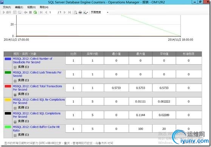Open the page width (页面宽度) zoom dropdown
The image size is (211, 147).
[x=99, y=12]
